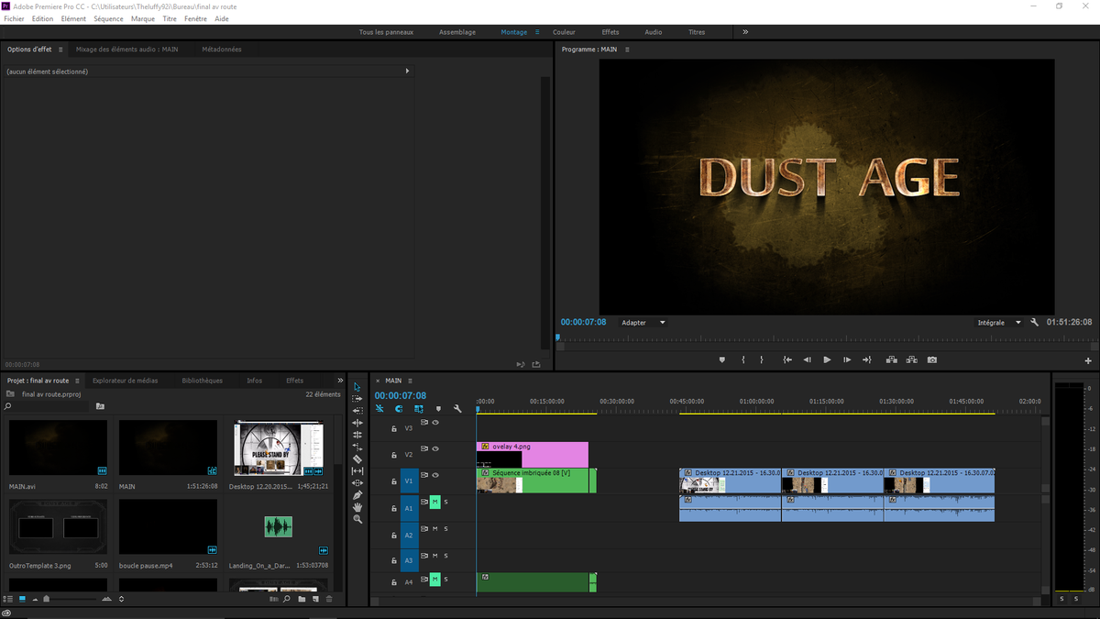Mark In point in Program monitor
The height and width of the screenshot is (619, 1100).
coord(743,359)
